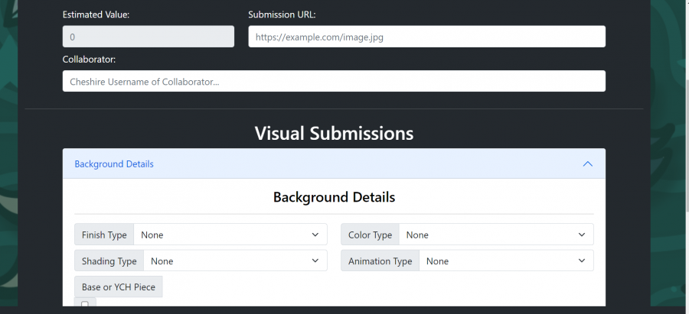Click the bold Background Details section title
Viewport: 689px width, 314px height.
(334, 197)
